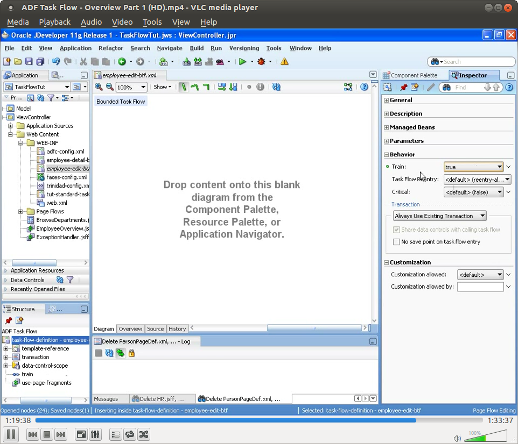Click the Cut scissors icon
Image resolution: width=518 pixels, height=444 pixels.
83,61
